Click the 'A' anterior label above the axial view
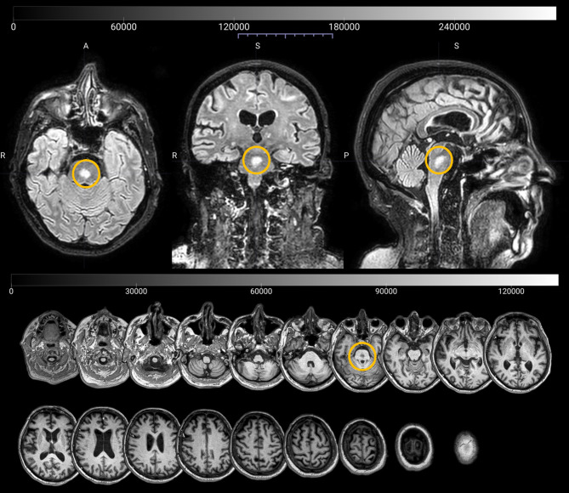The width and height of the screenshot is (569, 493). [86, 46]
